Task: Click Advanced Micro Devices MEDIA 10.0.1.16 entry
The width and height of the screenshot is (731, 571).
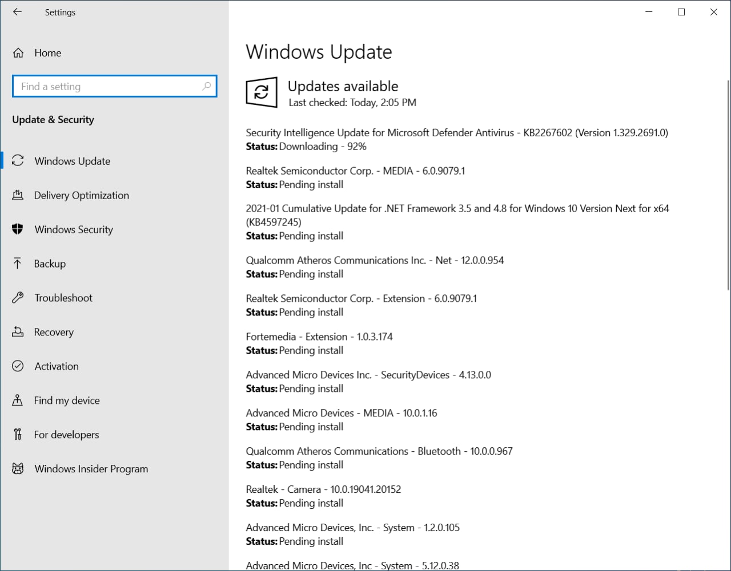Action: tap(342, 414)
